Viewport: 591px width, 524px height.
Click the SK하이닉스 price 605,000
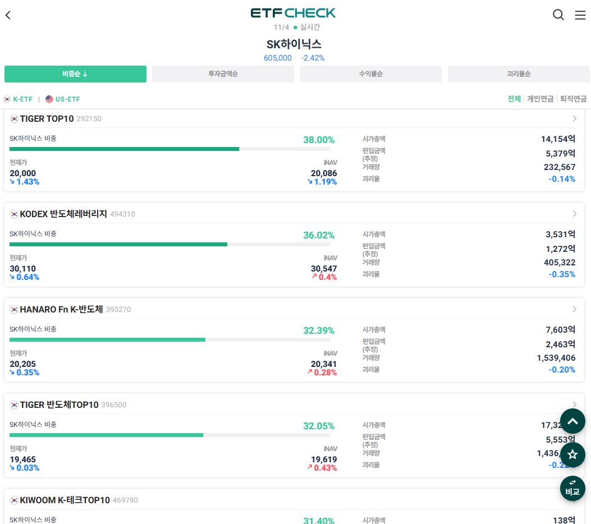coord(278,58)
